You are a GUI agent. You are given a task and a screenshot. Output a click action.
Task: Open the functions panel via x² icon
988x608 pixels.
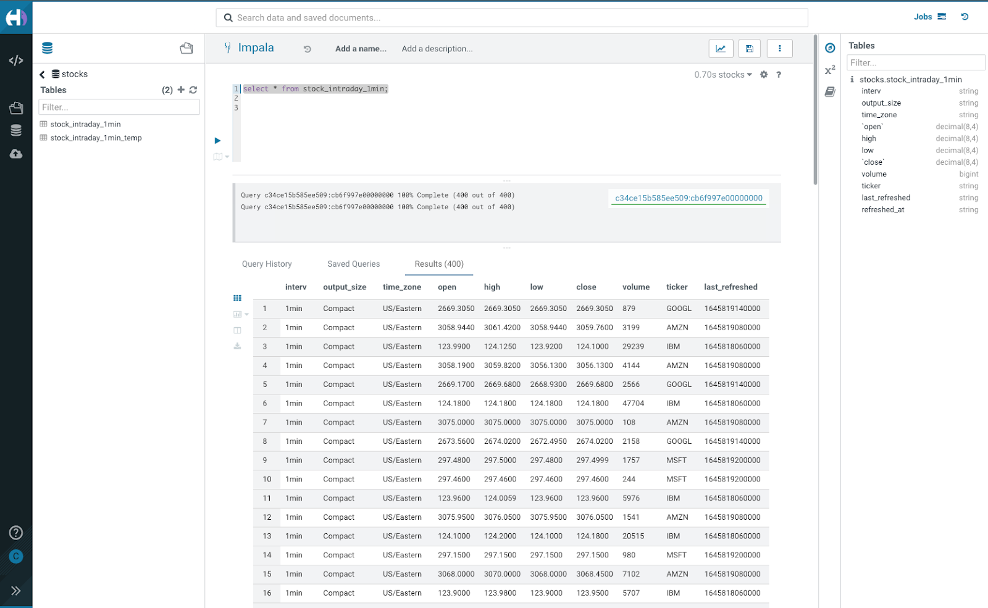(x=828, y=70)
